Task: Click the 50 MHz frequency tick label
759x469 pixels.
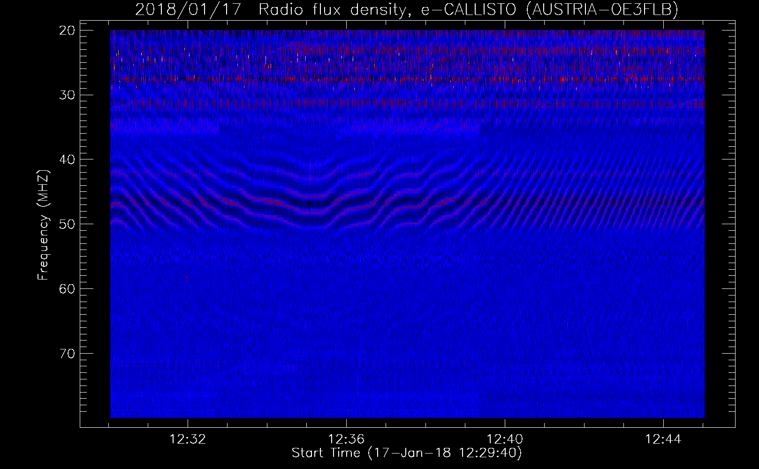Action: tap(68, 224)
